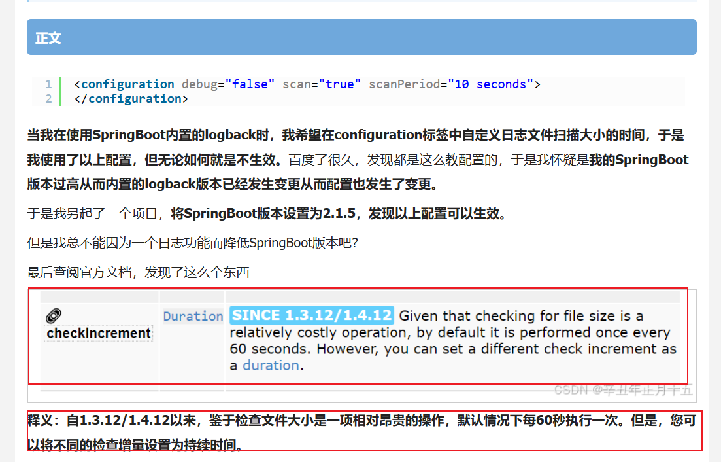Open the blue 'duration' hyperlink
The width and height of the screenshot is (721, 462).
tap(271, 365)
